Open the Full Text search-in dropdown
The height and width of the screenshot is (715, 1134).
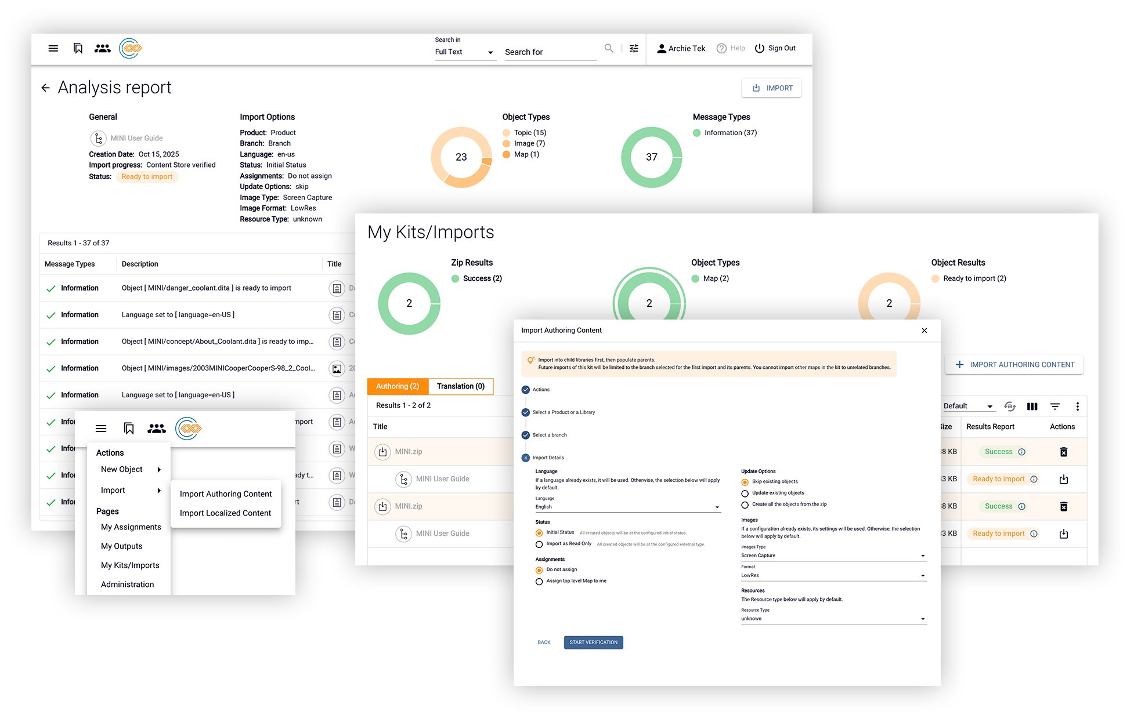click(x=464, y=52)
